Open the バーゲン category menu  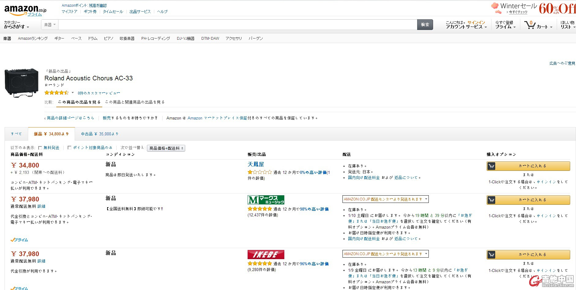pos(256,39)
